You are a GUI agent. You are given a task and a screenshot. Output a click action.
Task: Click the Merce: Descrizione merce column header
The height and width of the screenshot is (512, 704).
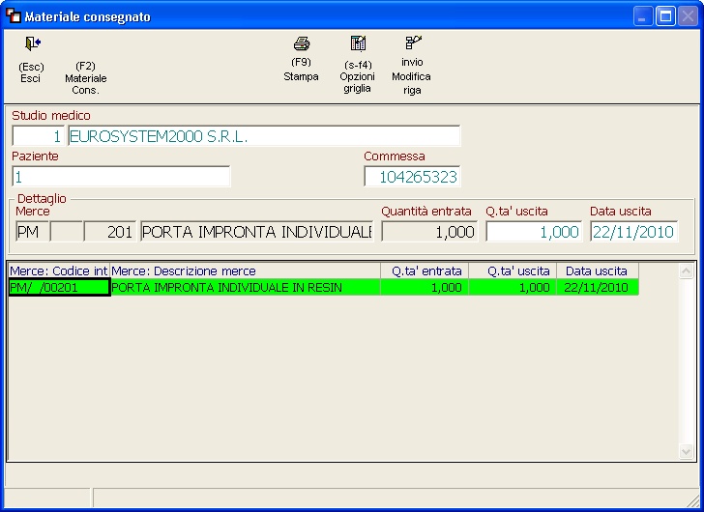(246, 270)
